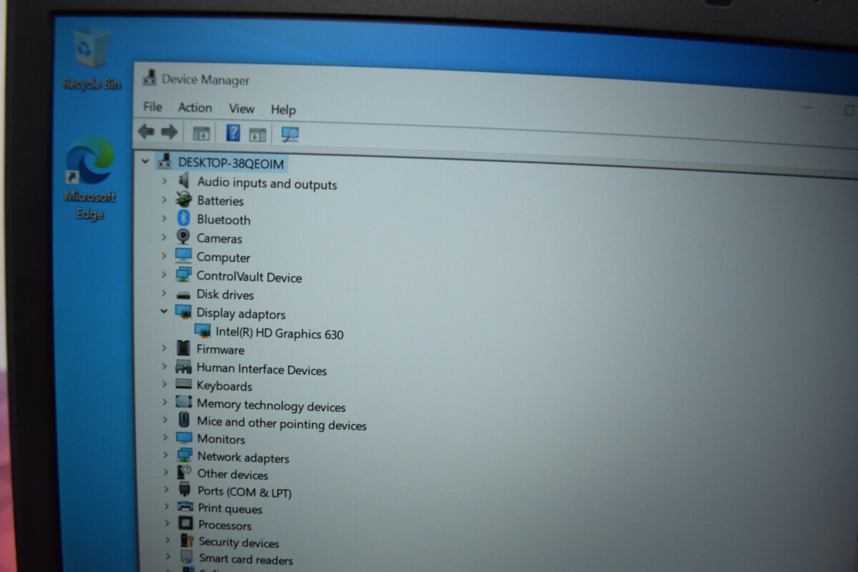Click the ControlVault Device icon
The height and width of the screenshot is (572, 858).
tap(184, 275)
